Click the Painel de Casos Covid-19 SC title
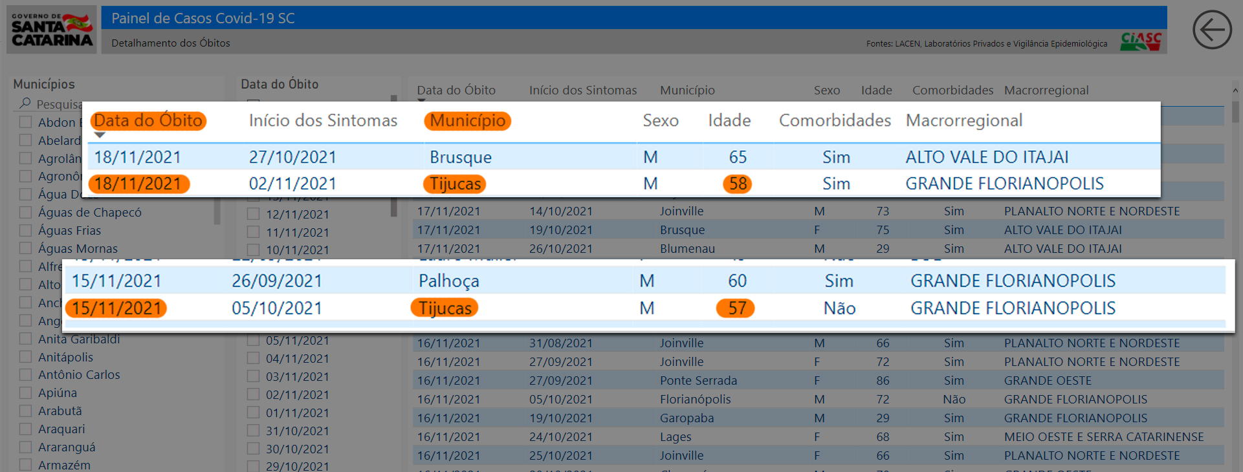Image resolution: width=1243 pixels, height=472 pixels. pyautogui.click(x=203, y=18)
